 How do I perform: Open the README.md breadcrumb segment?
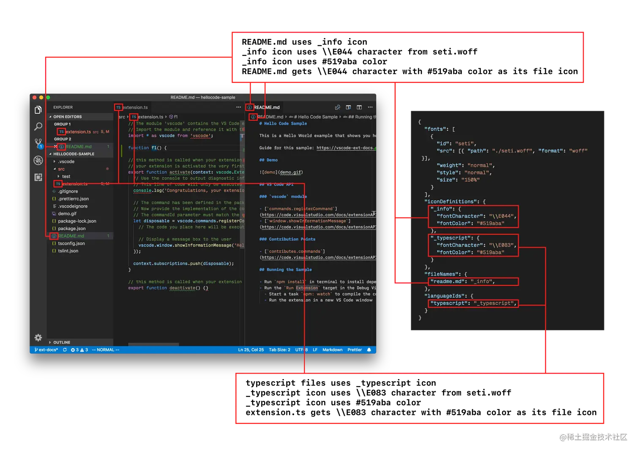point(270,117)
